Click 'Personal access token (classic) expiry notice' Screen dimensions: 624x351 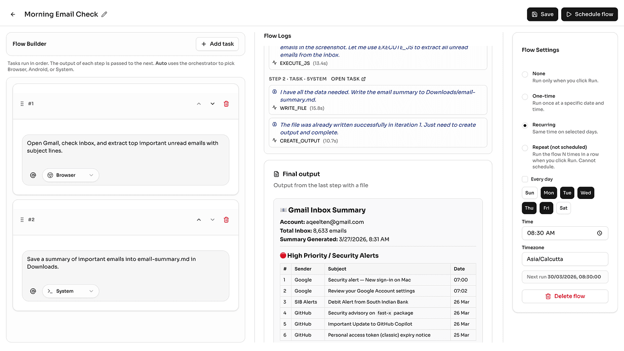(x=379, y=335)
